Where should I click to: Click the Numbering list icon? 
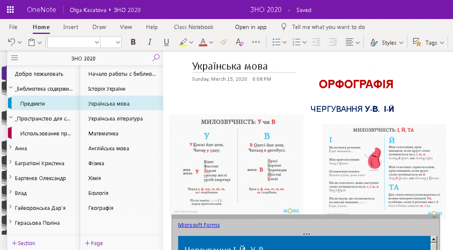296,42
